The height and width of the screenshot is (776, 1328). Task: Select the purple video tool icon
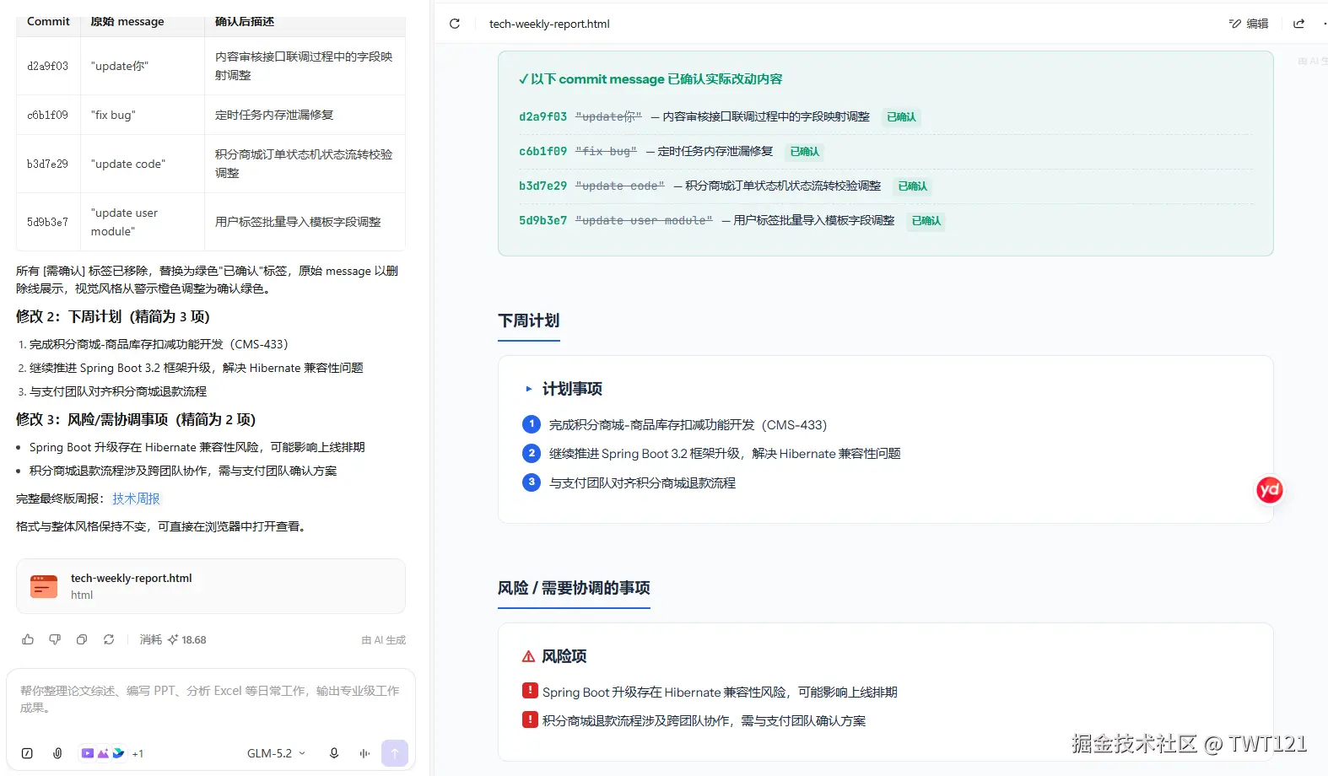(88, 753)
